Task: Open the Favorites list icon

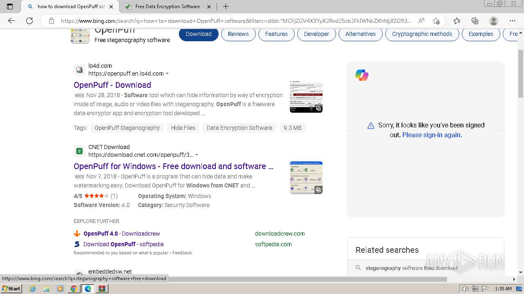Action: coord(457,21)
